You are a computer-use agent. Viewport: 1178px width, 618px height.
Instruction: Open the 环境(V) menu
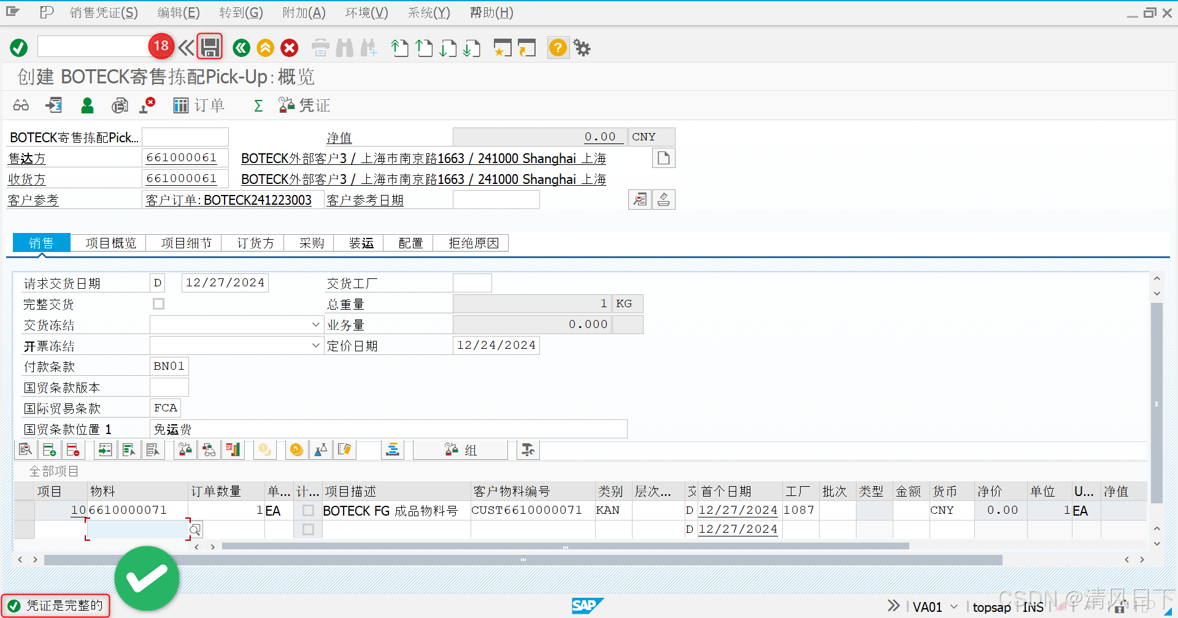click(367, 13)
